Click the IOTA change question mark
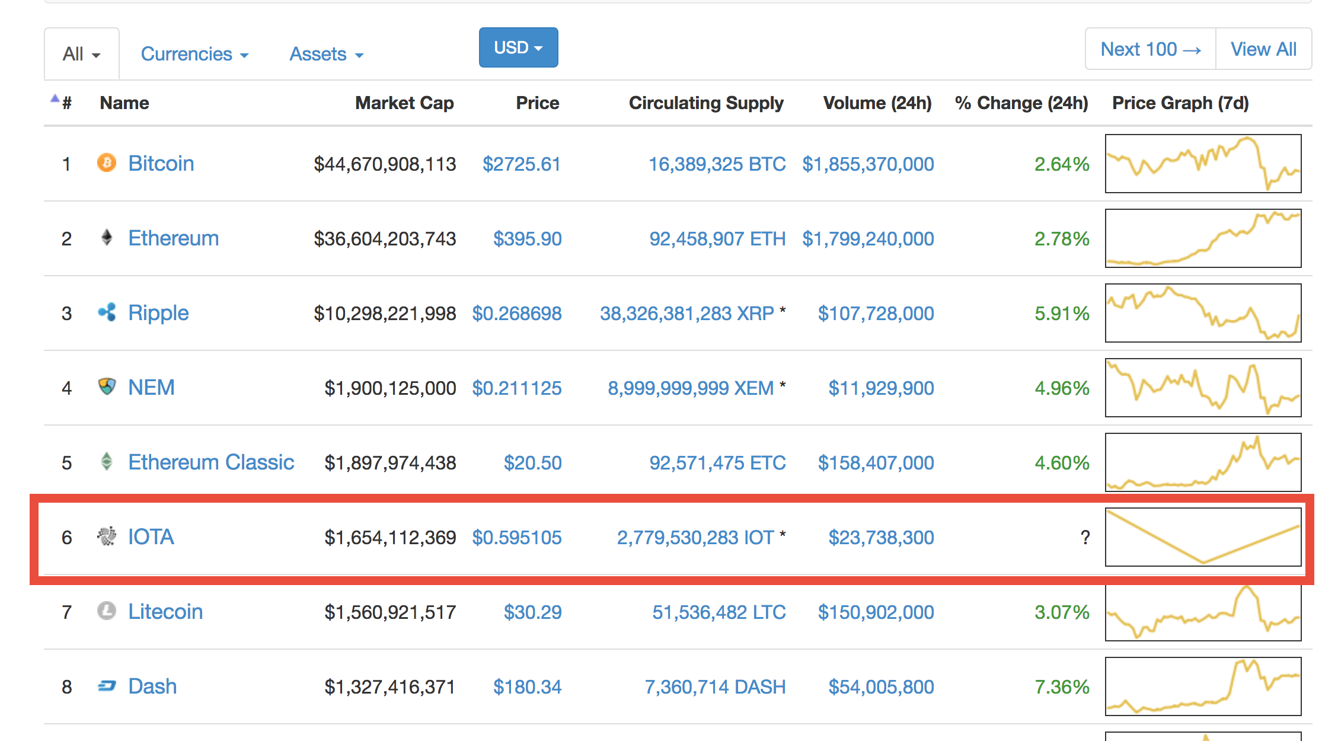 1085,538
